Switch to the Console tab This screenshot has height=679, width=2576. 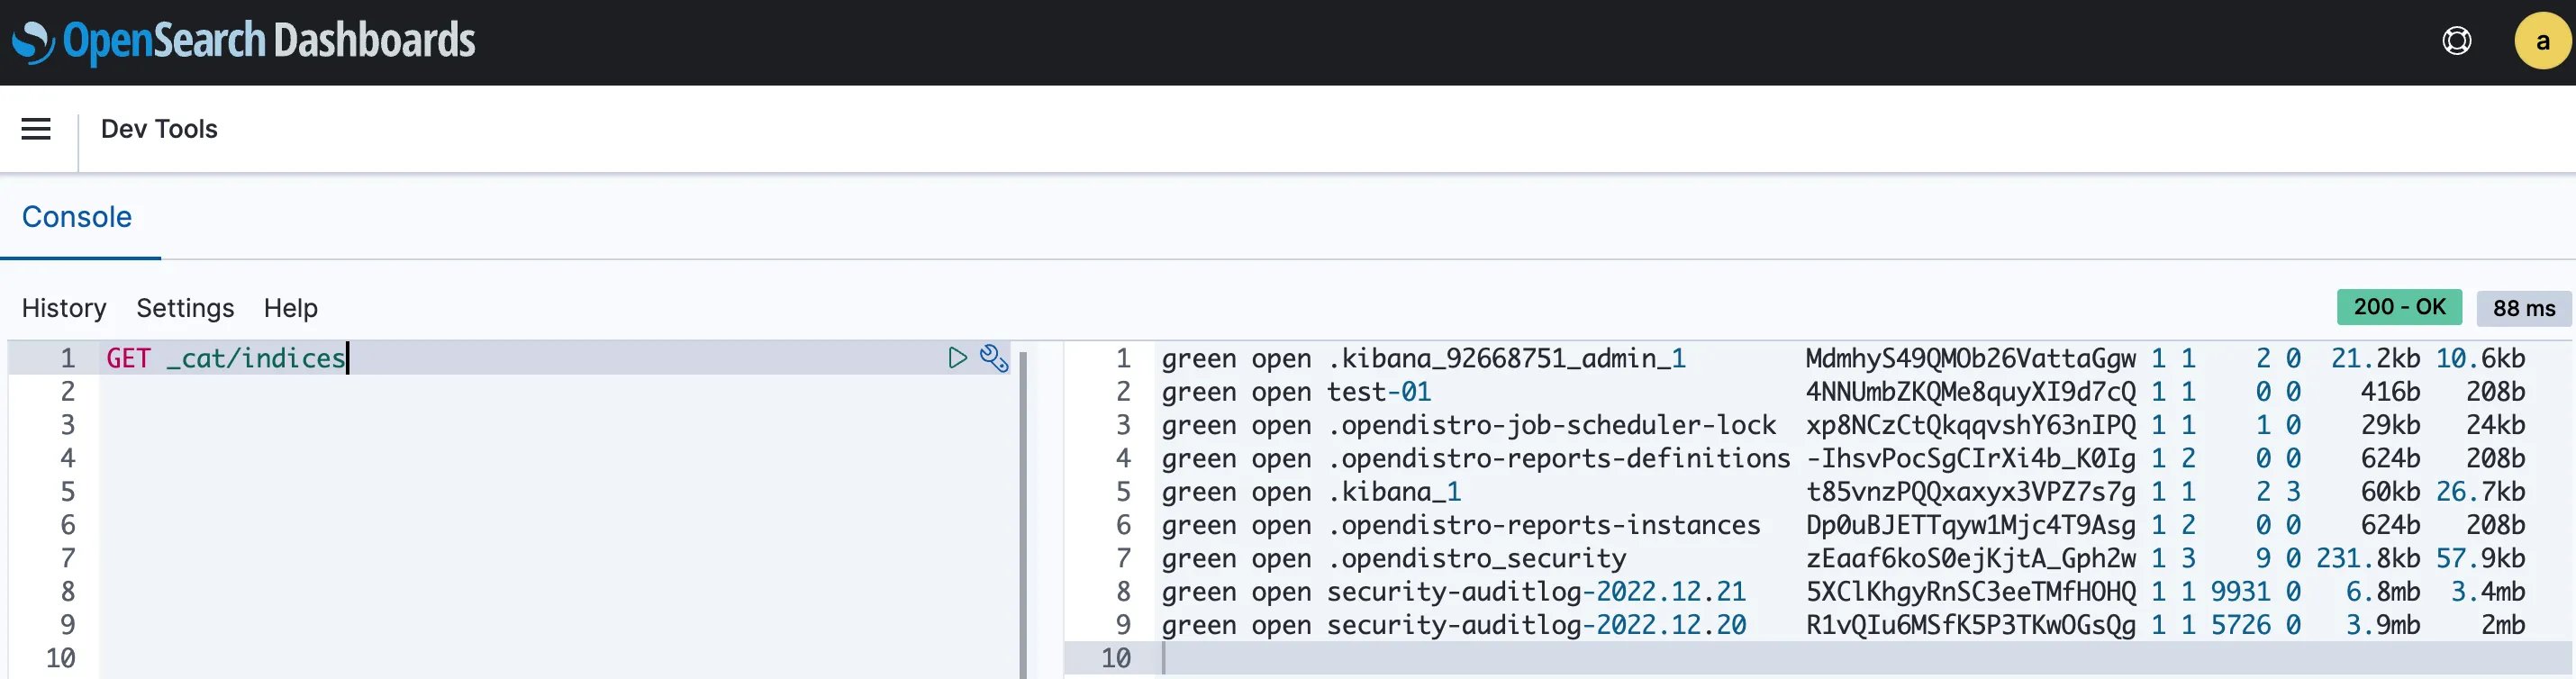[77, 217]
